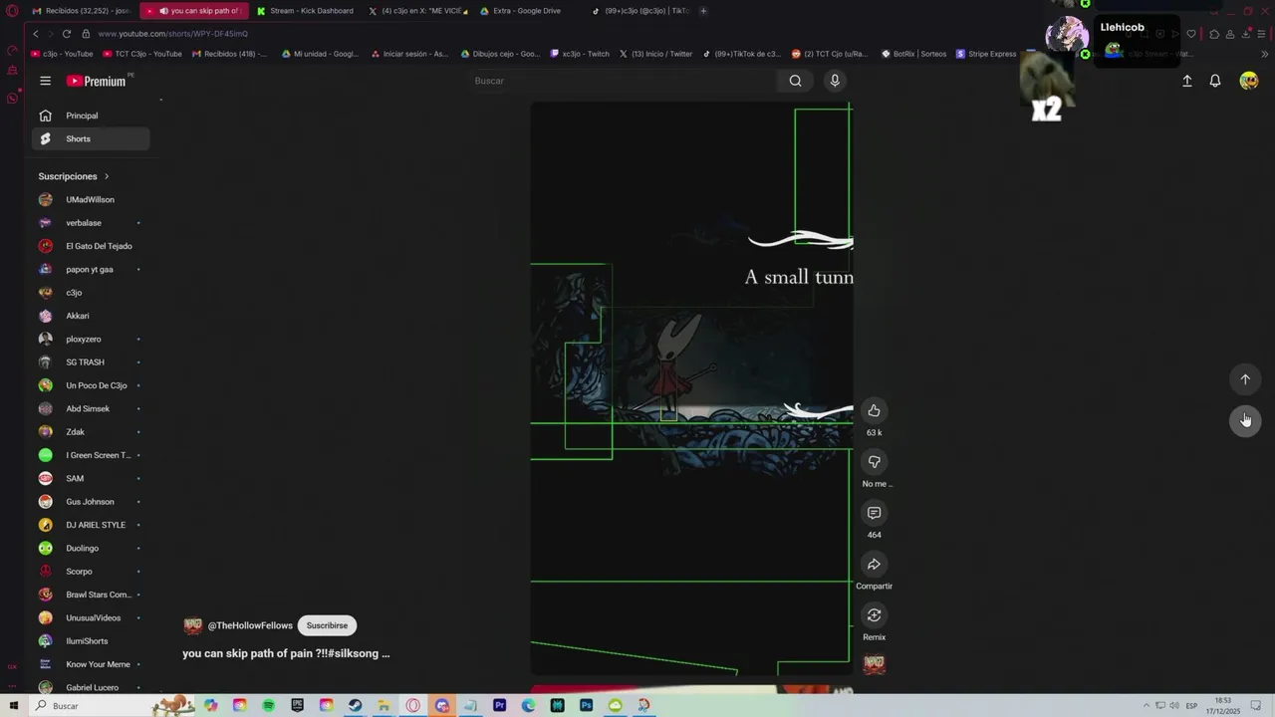
Task: Play the Short video in the player
Action: (691, 388)
